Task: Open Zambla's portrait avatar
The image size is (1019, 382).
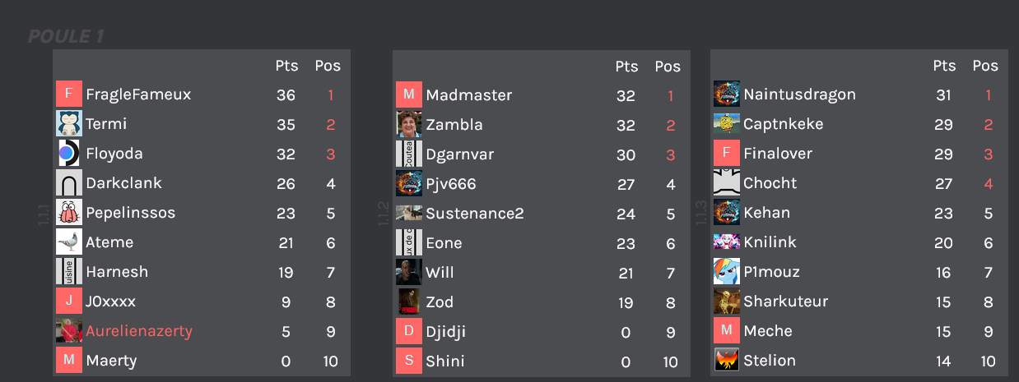Action: [x=409, y=125]
